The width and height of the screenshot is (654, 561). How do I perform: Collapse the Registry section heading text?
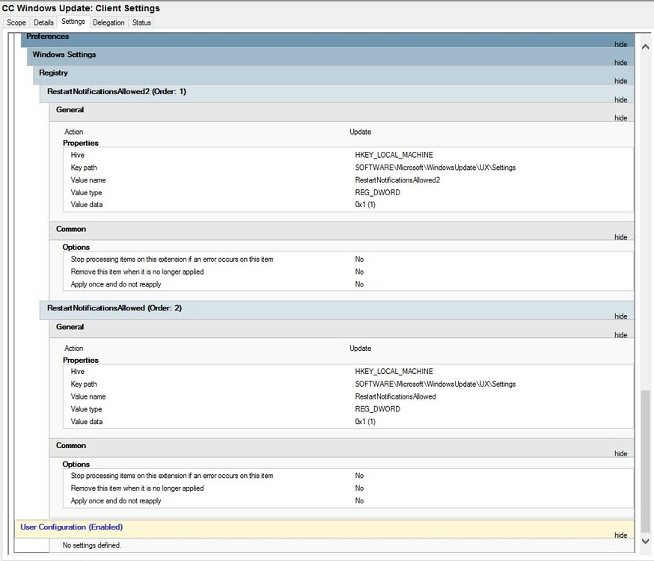pos(53,73)
